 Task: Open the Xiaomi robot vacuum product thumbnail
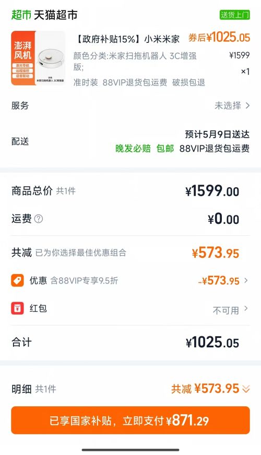pos(38,58)
